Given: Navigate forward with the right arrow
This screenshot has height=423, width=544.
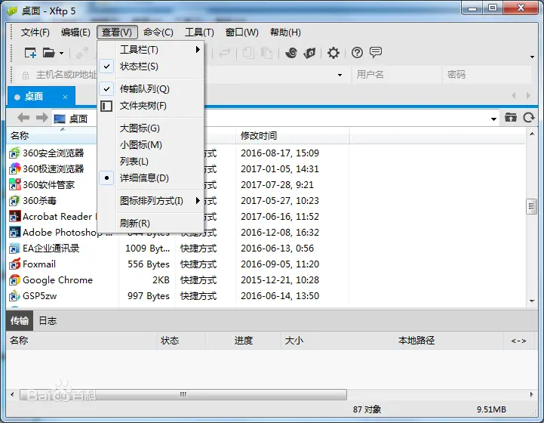Looking at the screenshot, I should tap(42, 118).
